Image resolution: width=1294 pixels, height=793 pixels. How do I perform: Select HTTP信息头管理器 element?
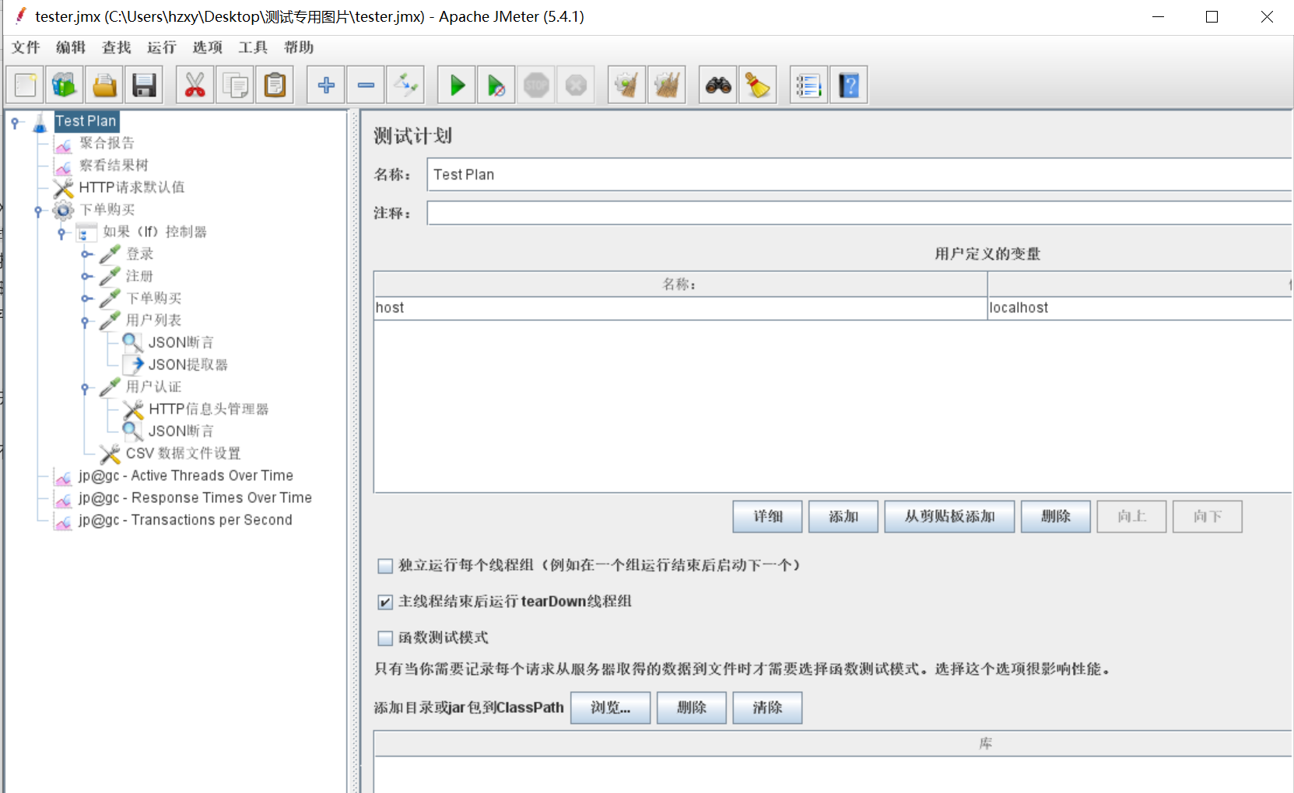tap(209, 409)
